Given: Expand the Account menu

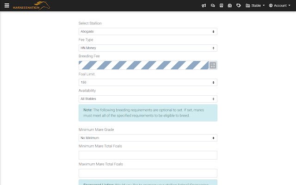Looking at the screenshot, I should (x=279, y=6).
